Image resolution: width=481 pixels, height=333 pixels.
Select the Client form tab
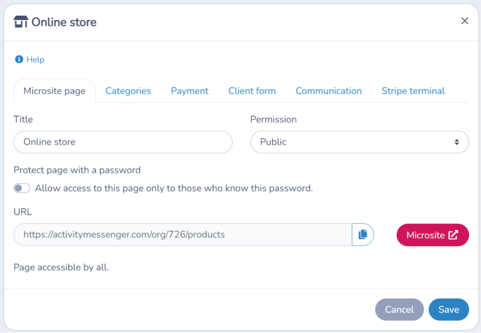pyautogui.click(x=252, y=91)
